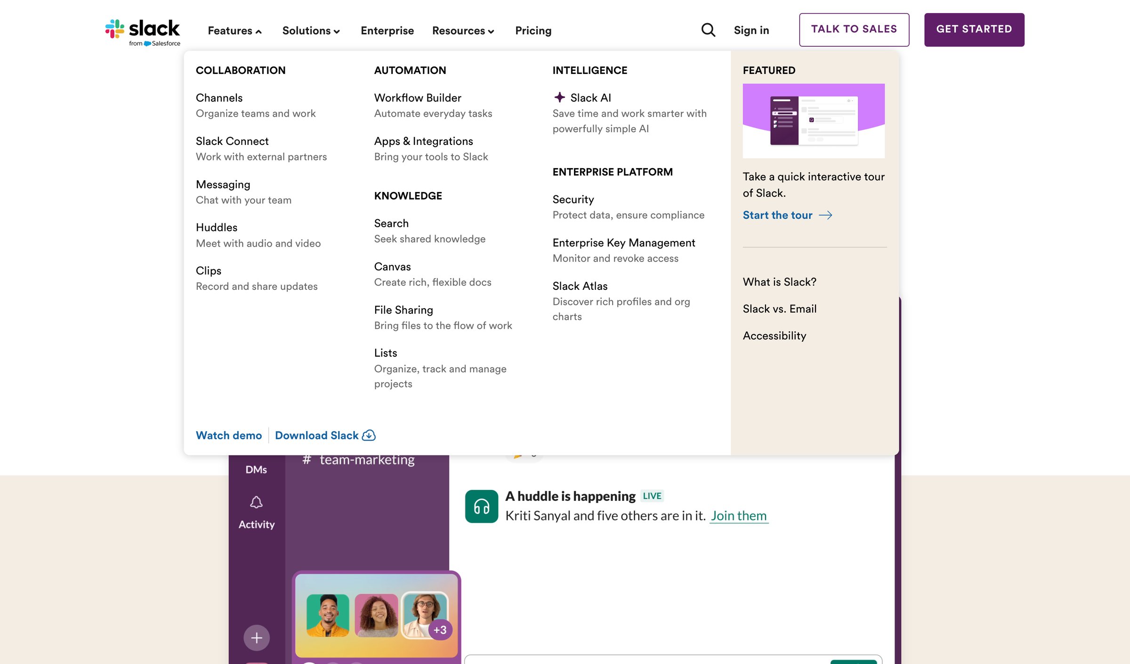Click the LIVE badge text
1130x664 pixels.
(x=652, y=496)
